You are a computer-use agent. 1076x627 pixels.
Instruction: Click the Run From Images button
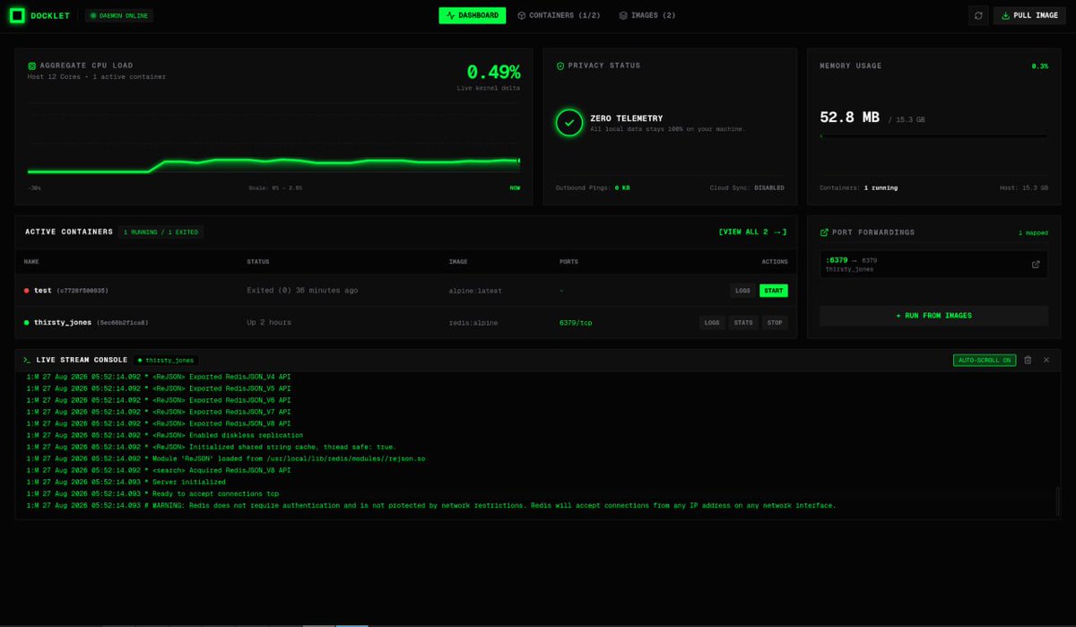tap(933, 316)
